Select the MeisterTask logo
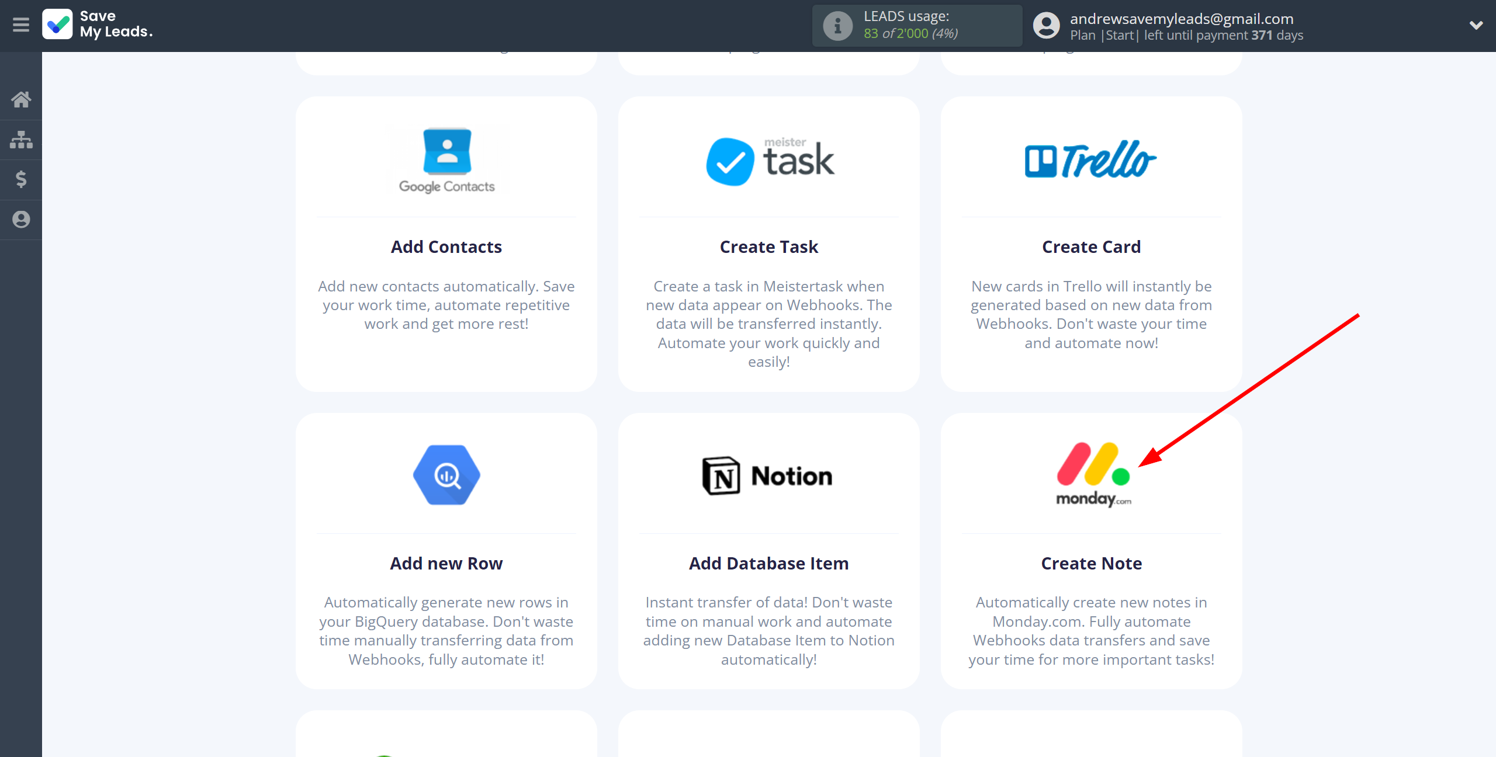 (x=769, y=161)
